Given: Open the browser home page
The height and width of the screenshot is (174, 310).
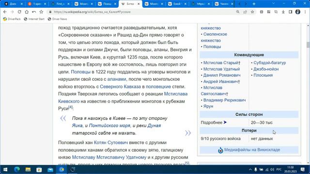Looking at the screenshot, I should [27, 12].
